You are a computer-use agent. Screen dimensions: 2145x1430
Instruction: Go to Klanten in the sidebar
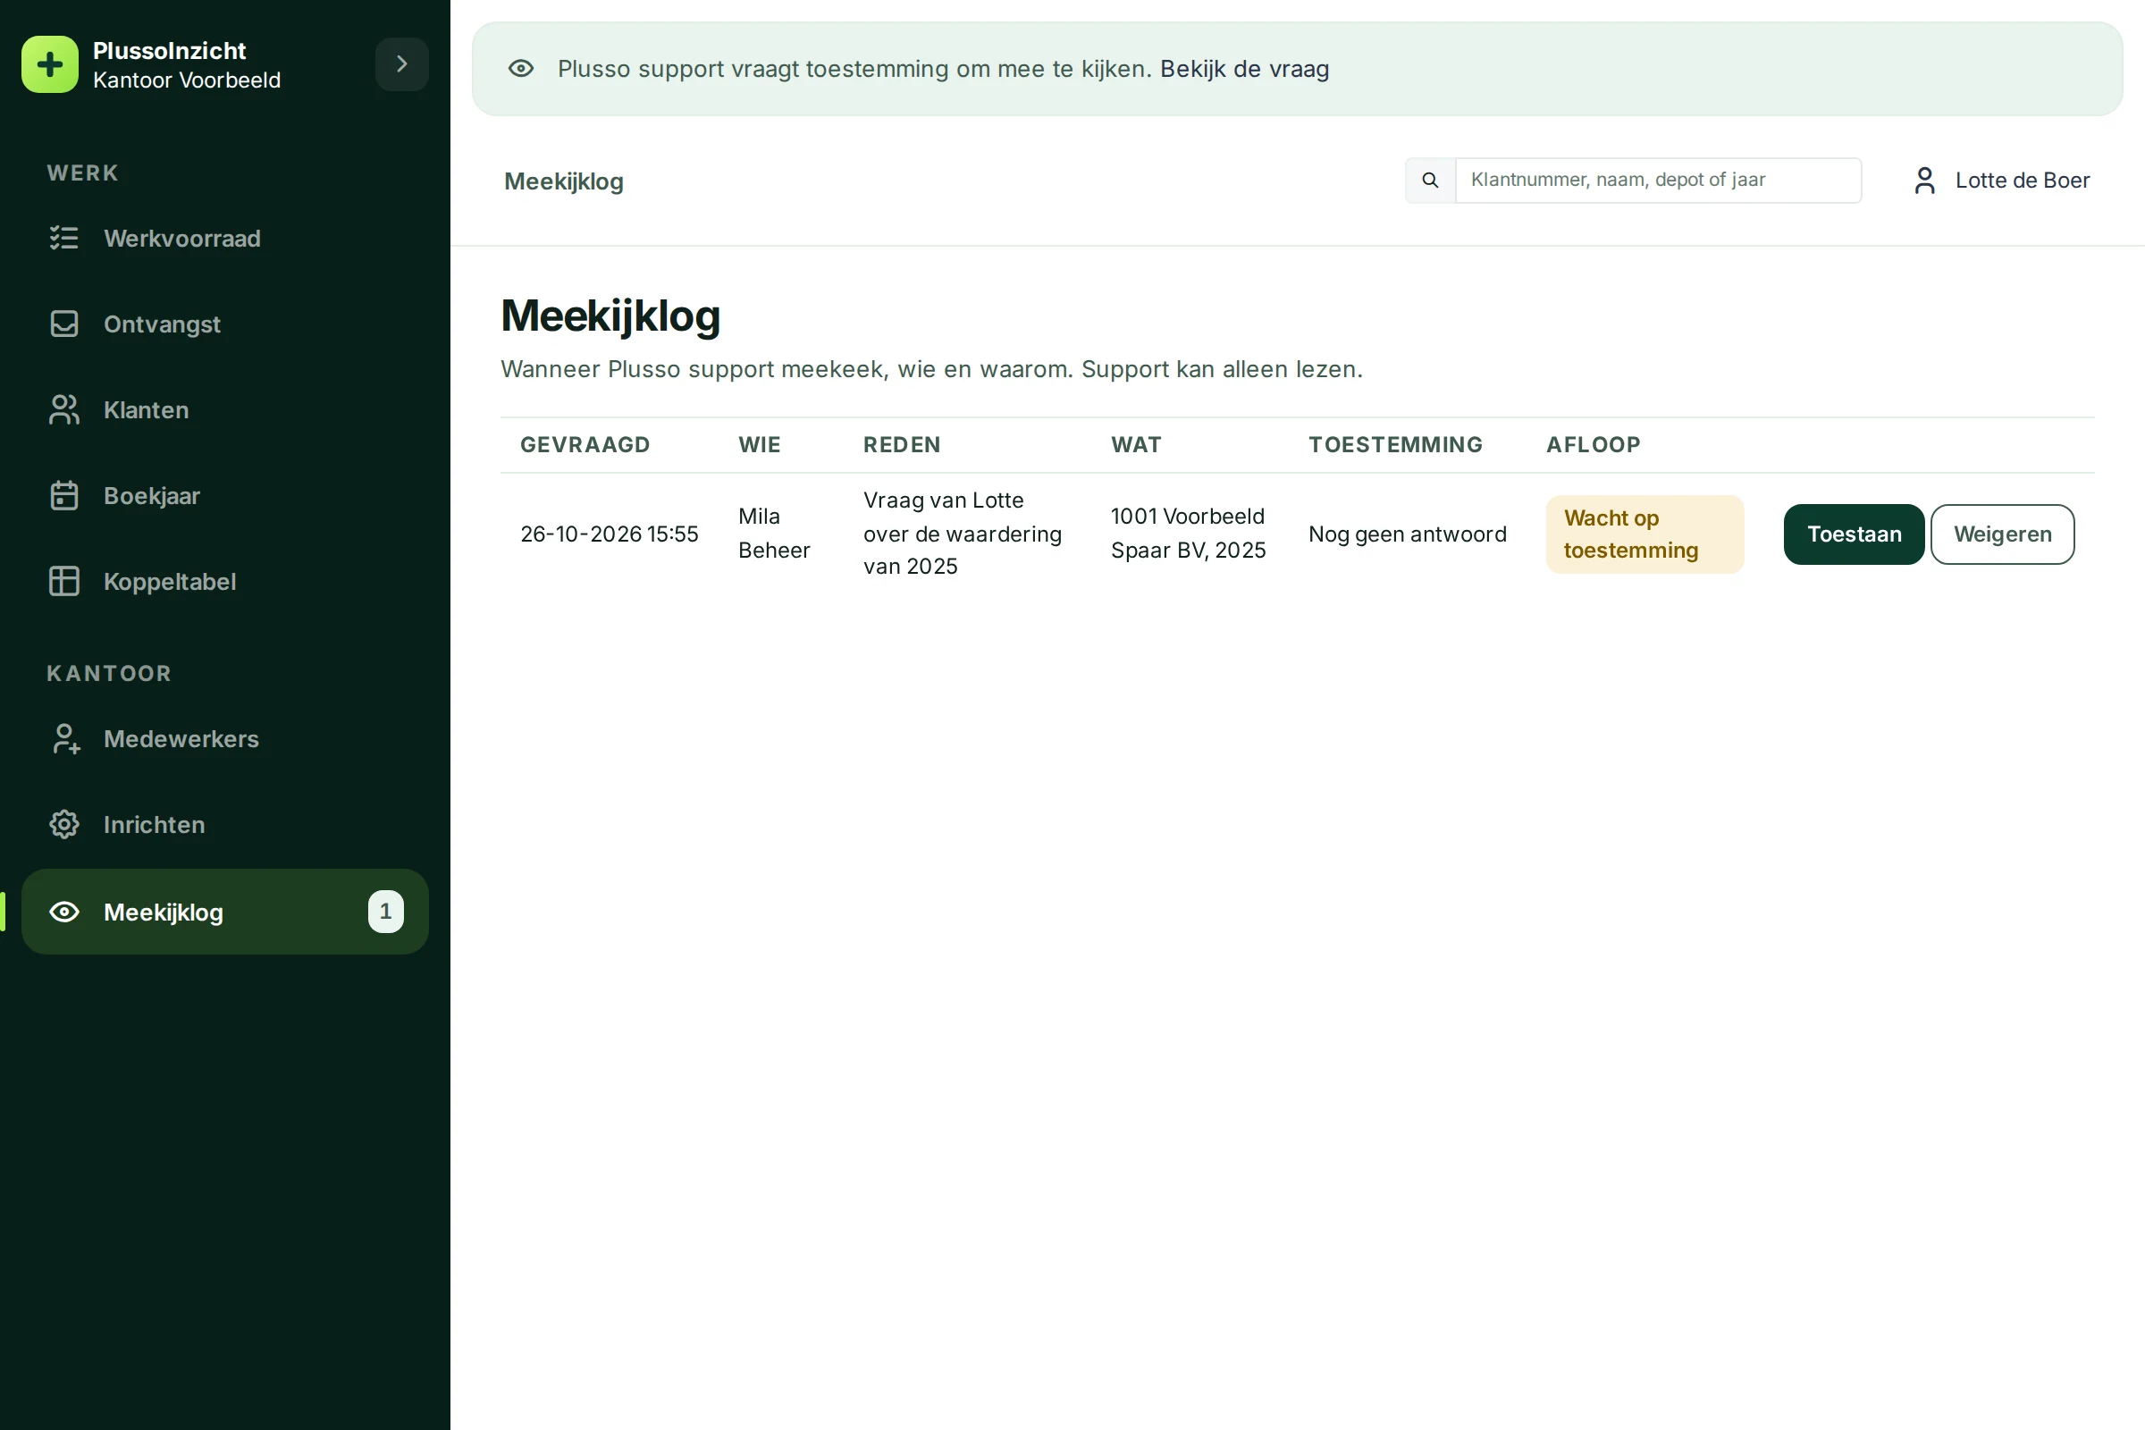[x=225, y=410]
